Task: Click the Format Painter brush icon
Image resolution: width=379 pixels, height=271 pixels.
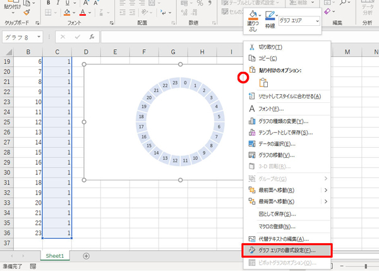Action: coord(27,13)
